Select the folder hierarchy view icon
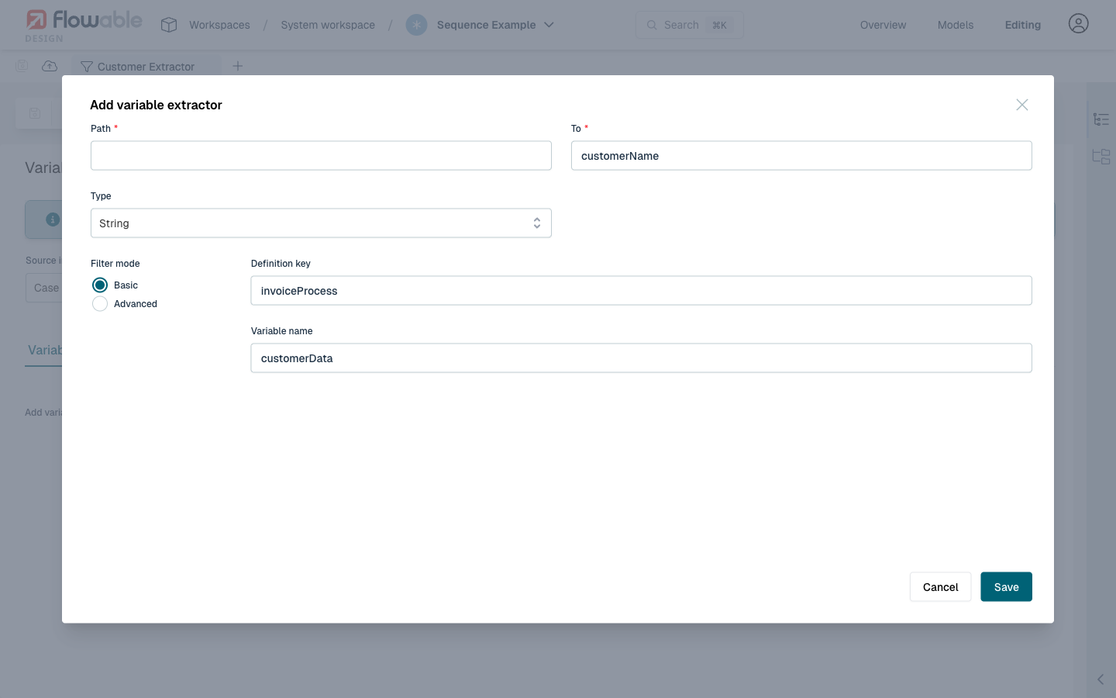Viewport: 1116px width, 698px height. [x=1101, y=156]
